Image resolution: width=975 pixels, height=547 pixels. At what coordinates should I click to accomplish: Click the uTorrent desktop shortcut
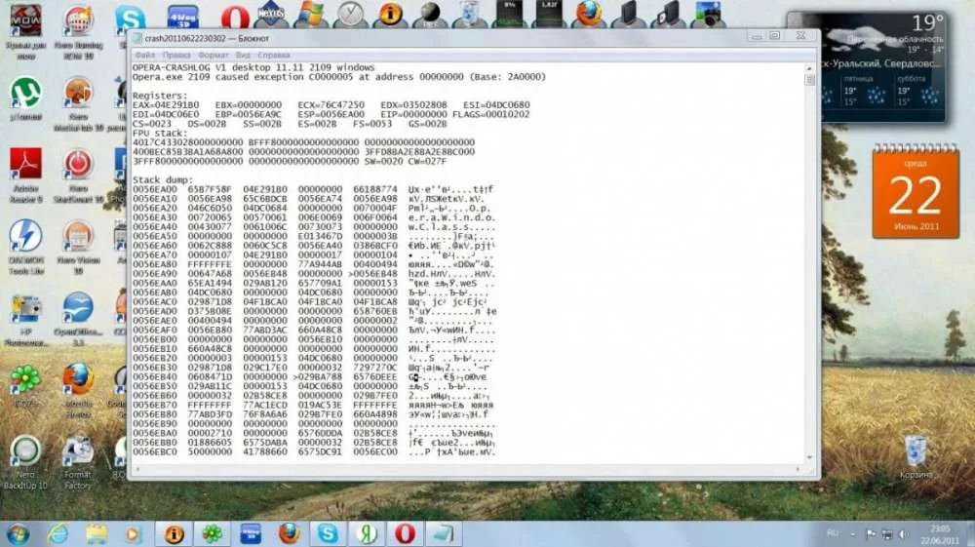click(25, 98)
